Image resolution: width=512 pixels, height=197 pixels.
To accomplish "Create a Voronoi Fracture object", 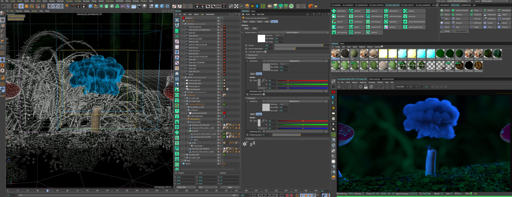I will coord(460,10).
